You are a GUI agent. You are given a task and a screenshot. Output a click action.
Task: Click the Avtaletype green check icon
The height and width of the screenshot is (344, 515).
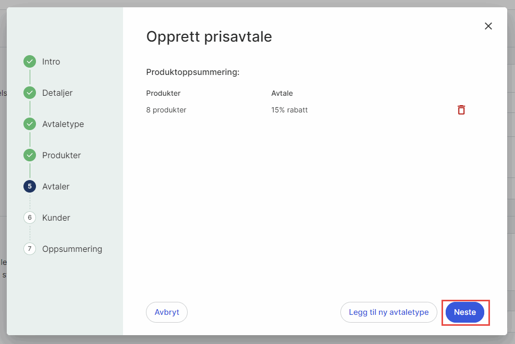[30, 124]
